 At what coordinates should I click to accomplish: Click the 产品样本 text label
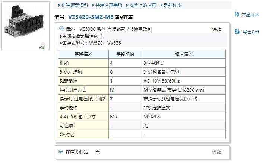pos(250,15)
